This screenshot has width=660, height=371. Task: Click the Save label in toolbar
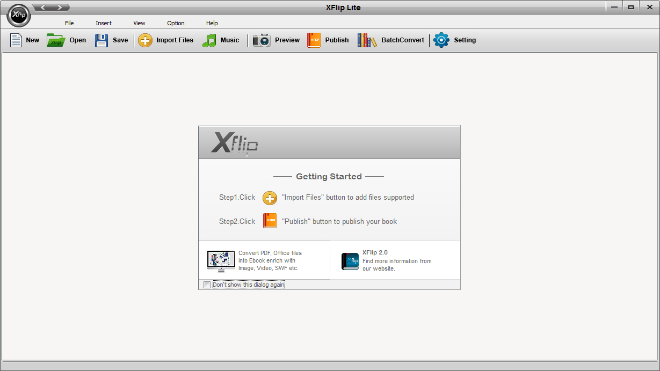coord(120,40)
